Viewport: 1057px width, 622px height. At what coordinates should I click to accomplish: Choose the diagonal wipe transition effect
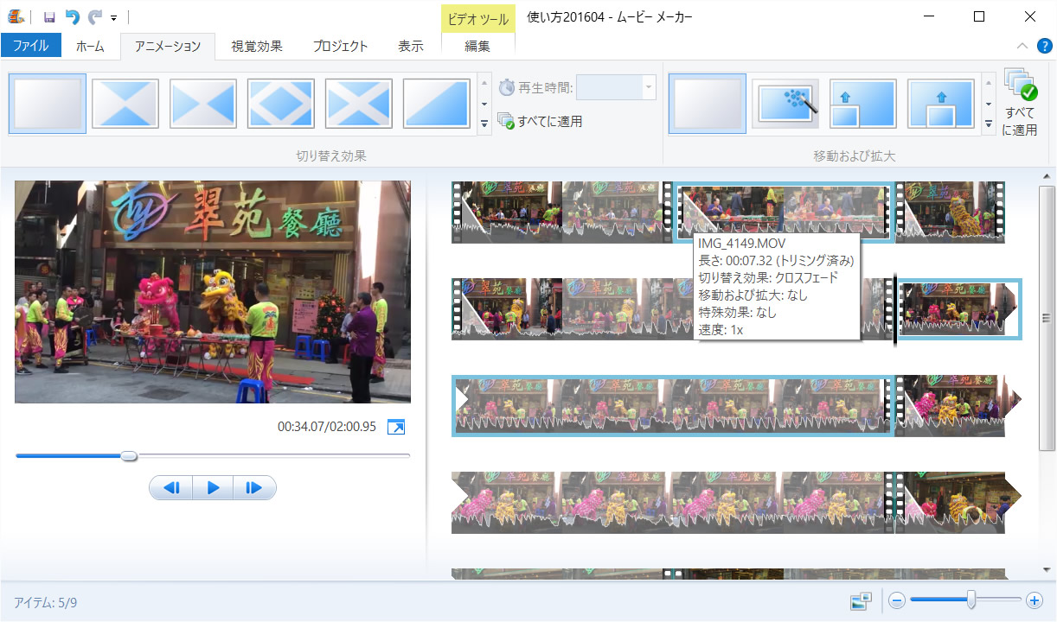[x=436, y=103]
